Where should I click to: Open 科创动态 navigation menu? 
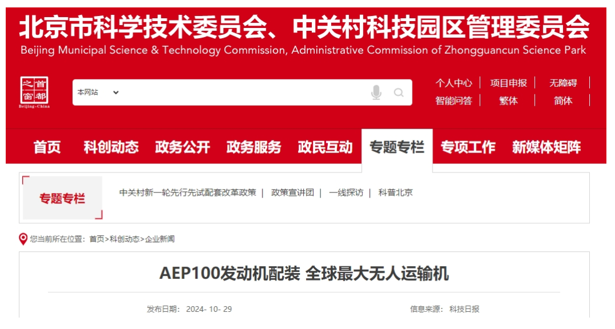pyautogui.click(x=111, y=147)
